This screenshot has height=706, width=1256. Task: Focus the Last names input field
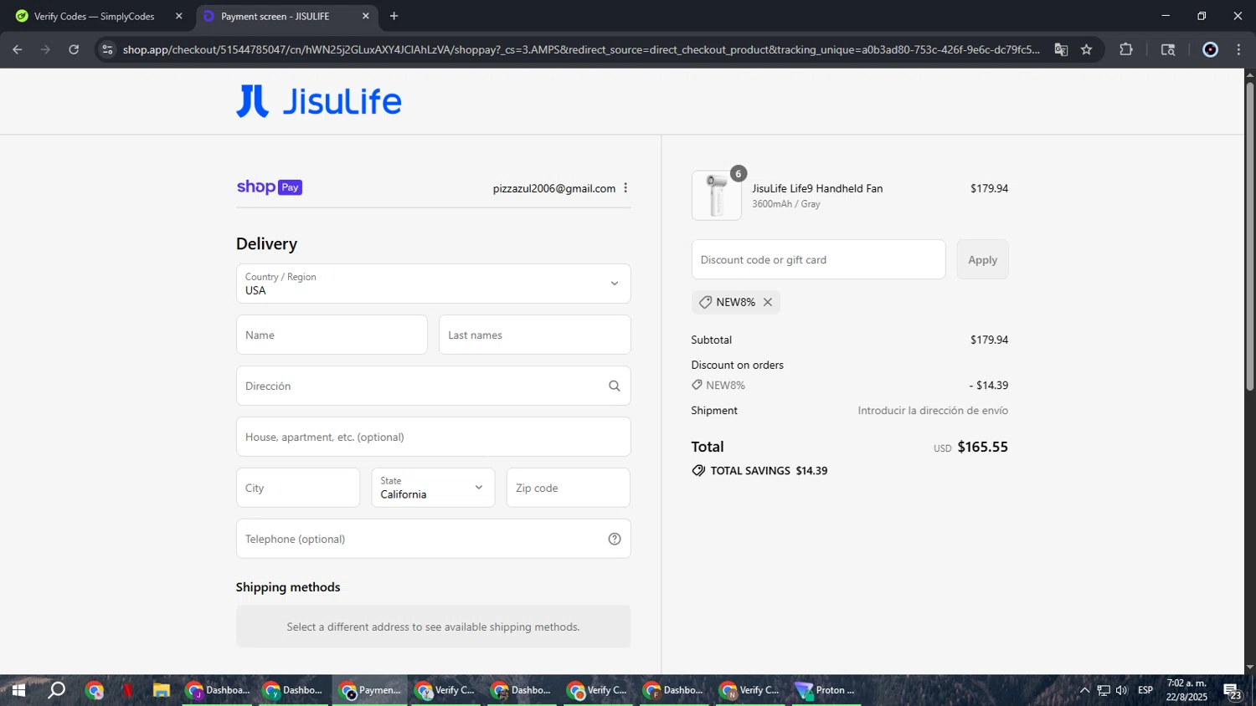(534, 335)
